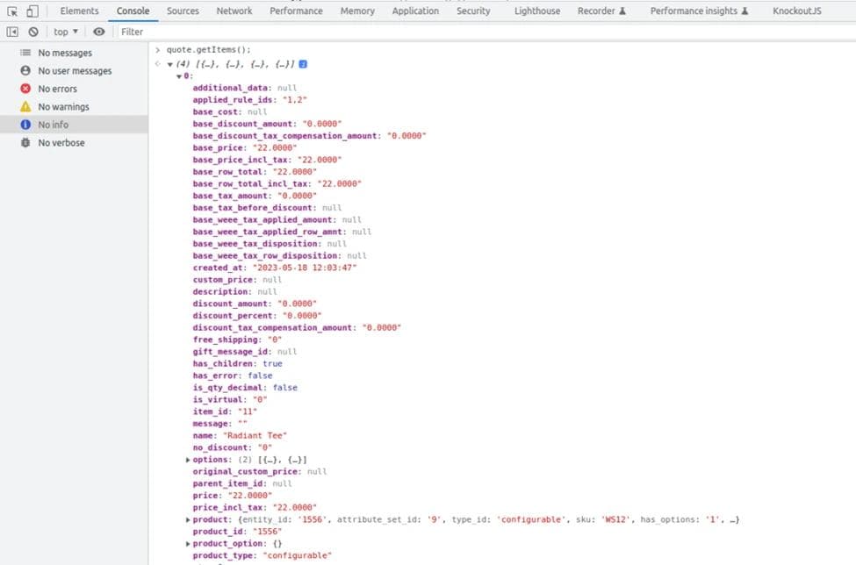Expand the product_option property
This screenshot has width=856, height=565.
(x=188, y=544)
